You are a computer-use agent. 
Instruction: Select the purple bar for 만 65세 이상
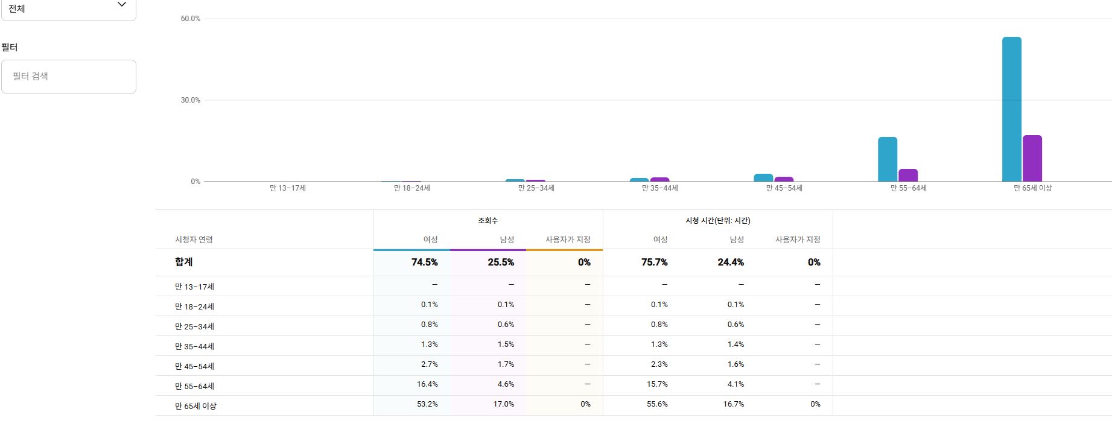1032,158
